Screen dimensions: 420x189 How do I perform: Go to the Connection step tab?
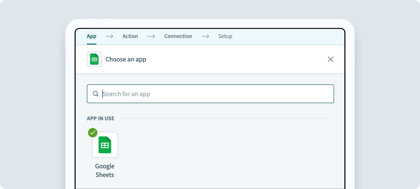pyautogui.click(x=178, y=36)
